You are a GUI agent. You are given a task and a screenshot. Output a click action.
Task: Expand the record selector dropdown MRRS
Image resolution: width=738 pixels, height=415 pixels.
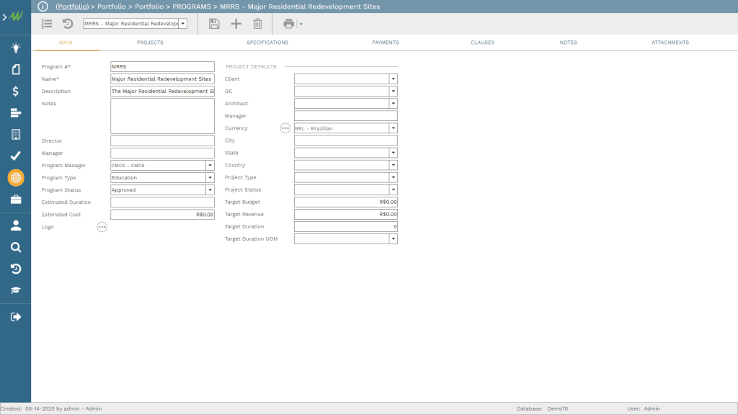182,24
